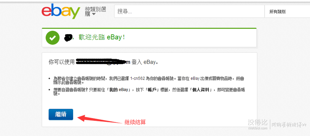Open the 按類別選購 category menu

[96, 11]
